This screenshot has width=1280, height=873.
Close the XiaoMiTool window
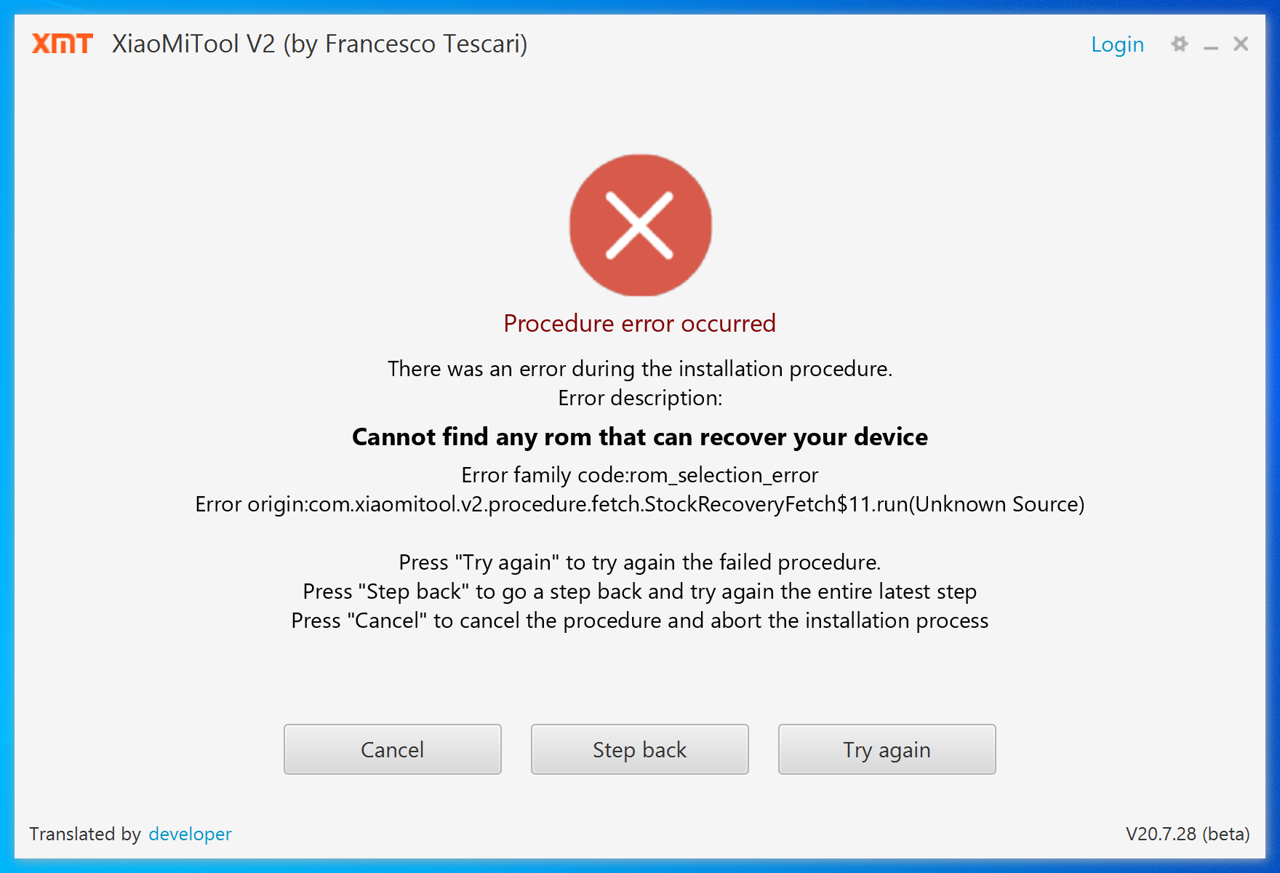click(1241, 44)
